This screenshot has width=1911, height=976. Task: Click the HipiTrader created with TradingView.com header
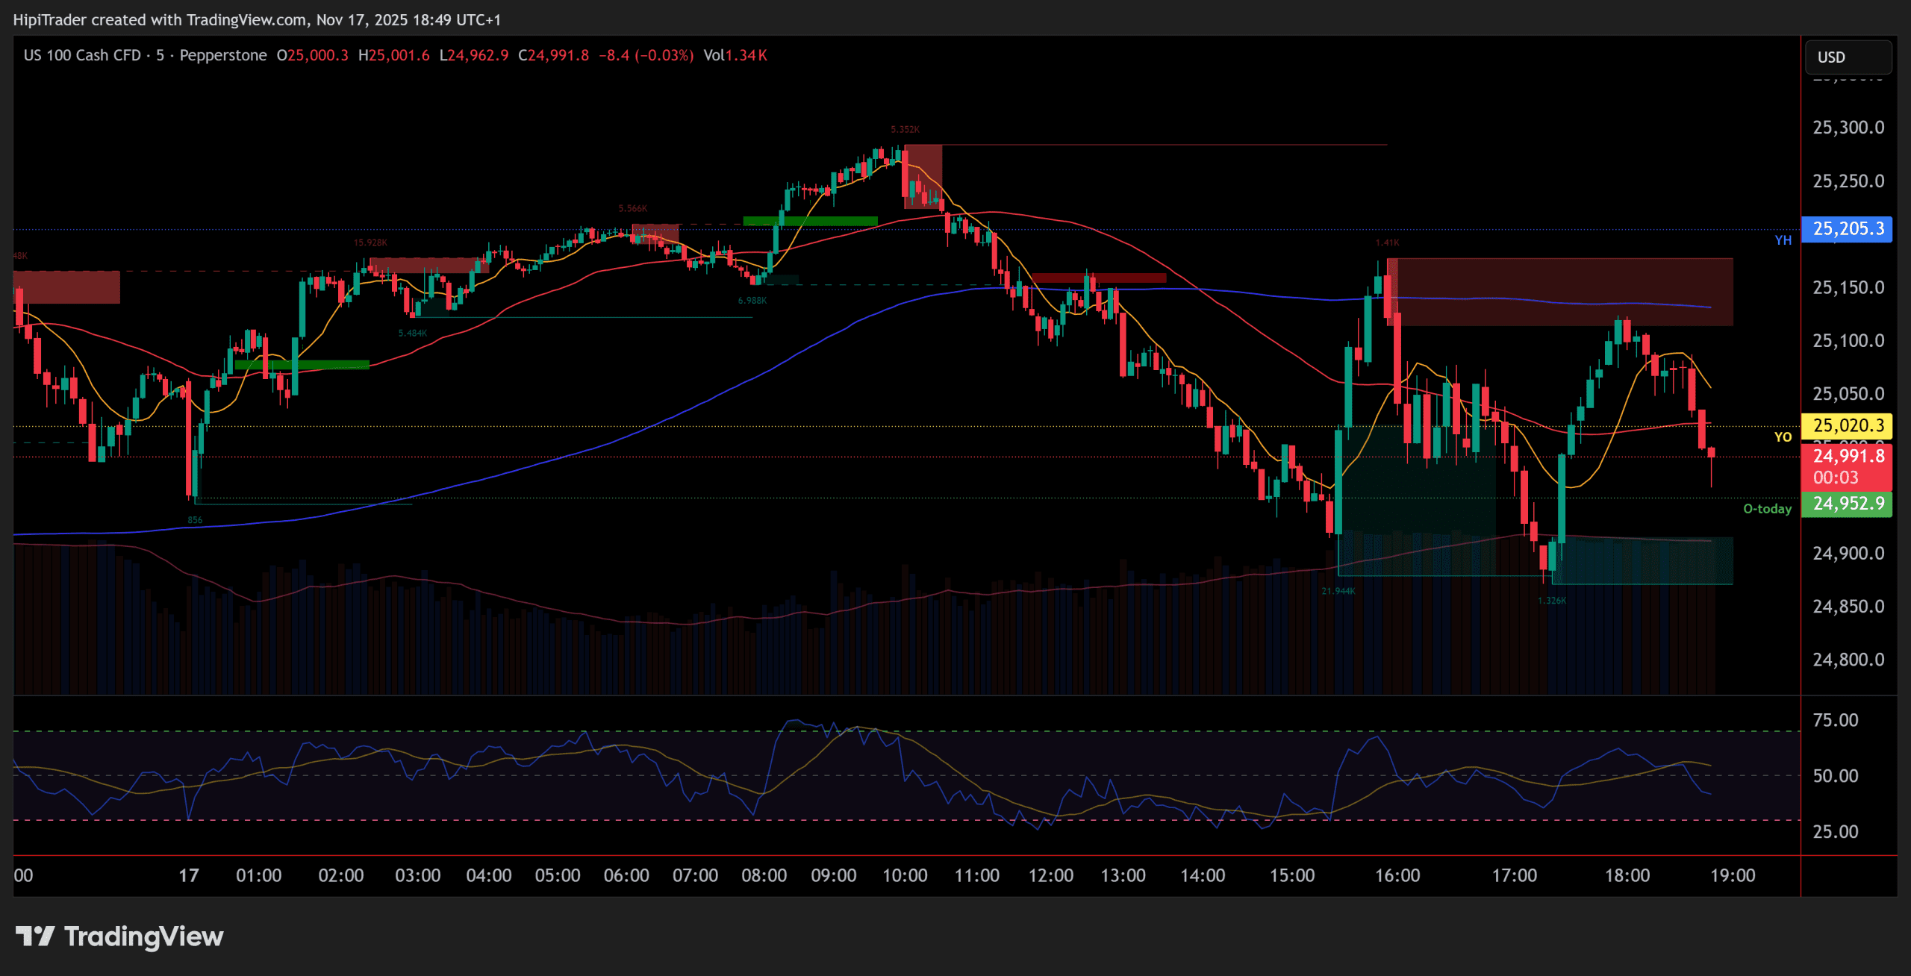coord(257,20)
